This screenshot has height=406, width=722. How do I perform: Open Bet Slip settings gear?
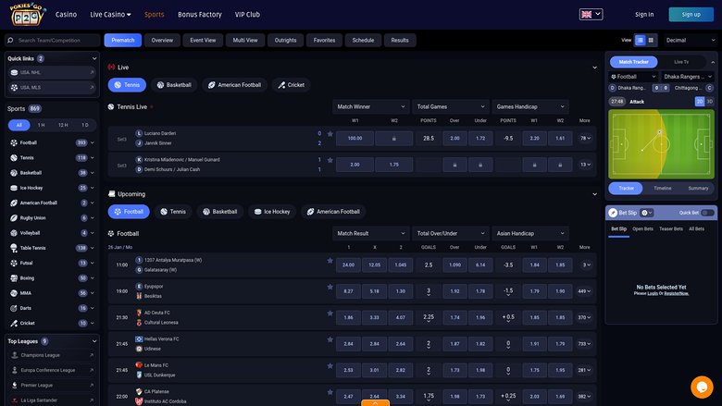644,213
